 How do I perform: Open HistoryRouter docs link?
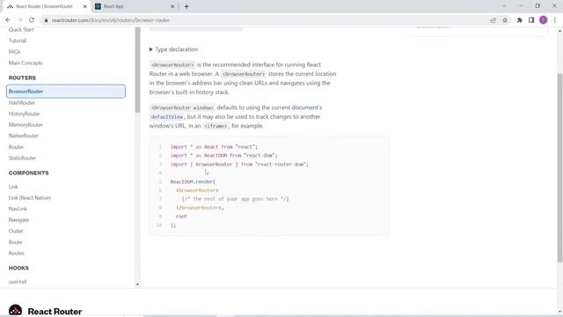point(24,114)
